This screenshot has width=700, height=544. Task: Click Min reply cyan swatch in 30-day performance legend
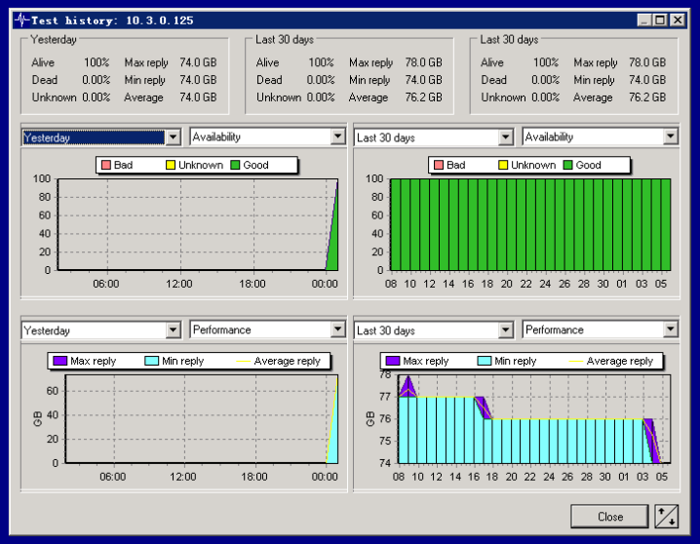click(485, 361)
